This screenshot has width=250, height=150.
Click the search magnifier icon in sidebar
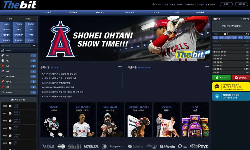pyautogui.click(x=34, y=46)
